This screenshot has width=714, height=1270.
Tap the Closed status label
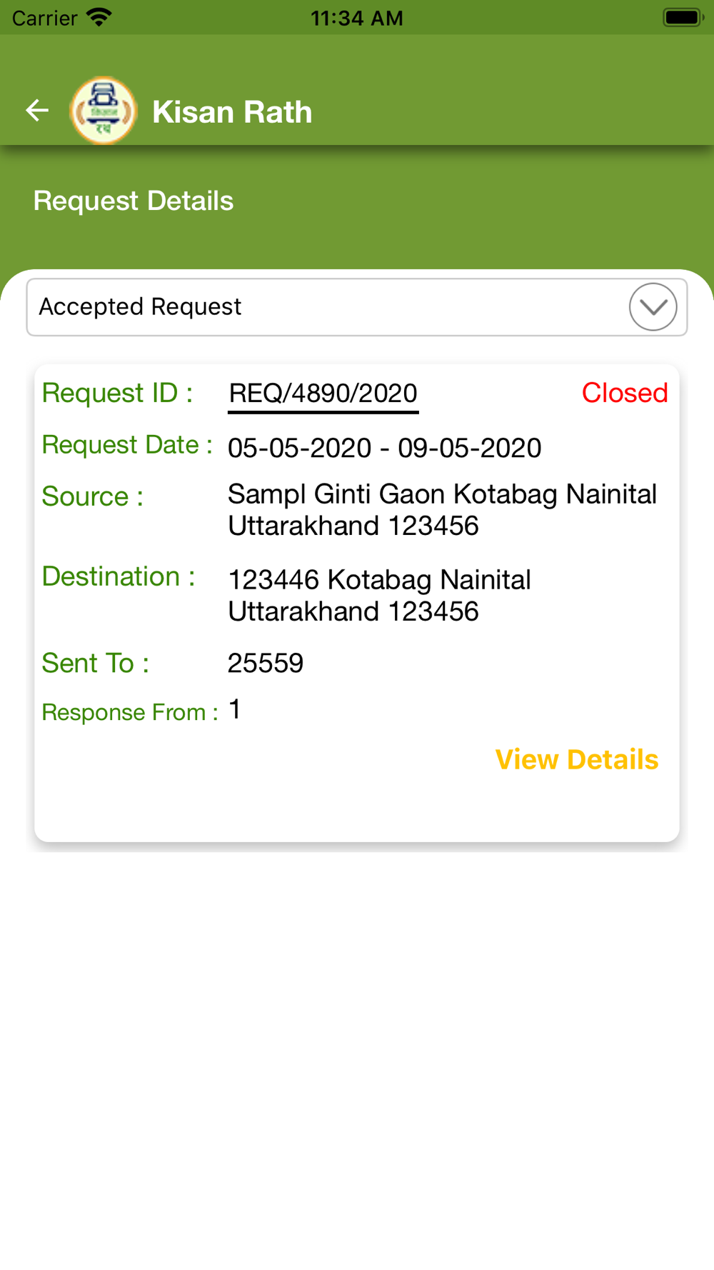(625, 393)
